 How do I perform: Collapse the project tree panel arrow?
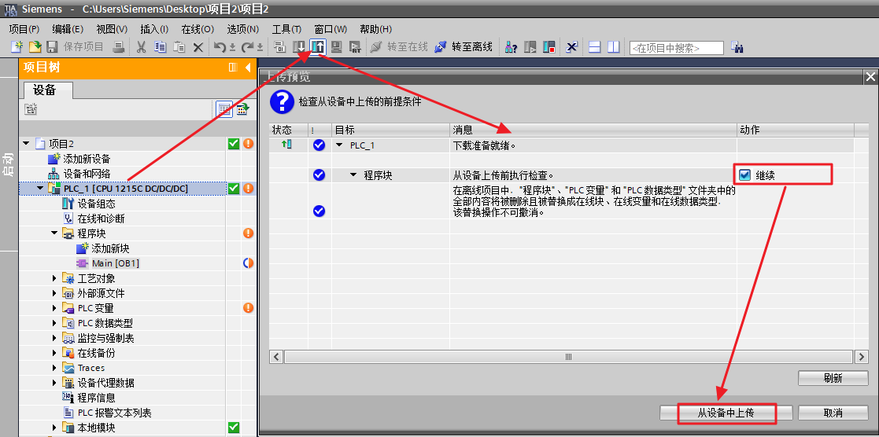tap(248, 68)
